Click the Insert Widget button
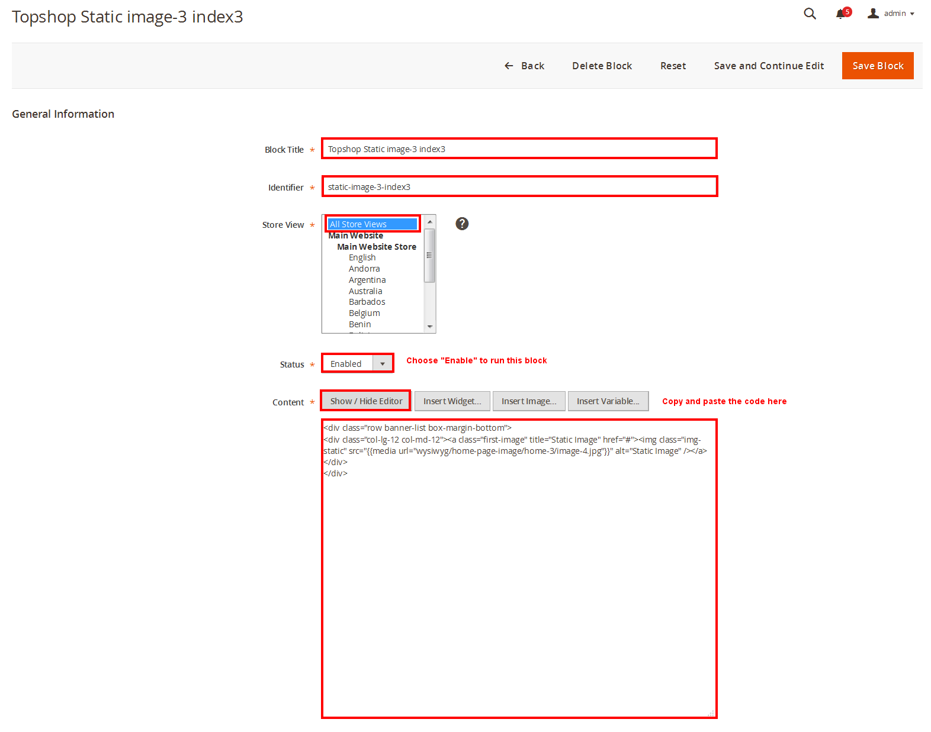Viewport: 931px width, 732px height. (452, 401)
